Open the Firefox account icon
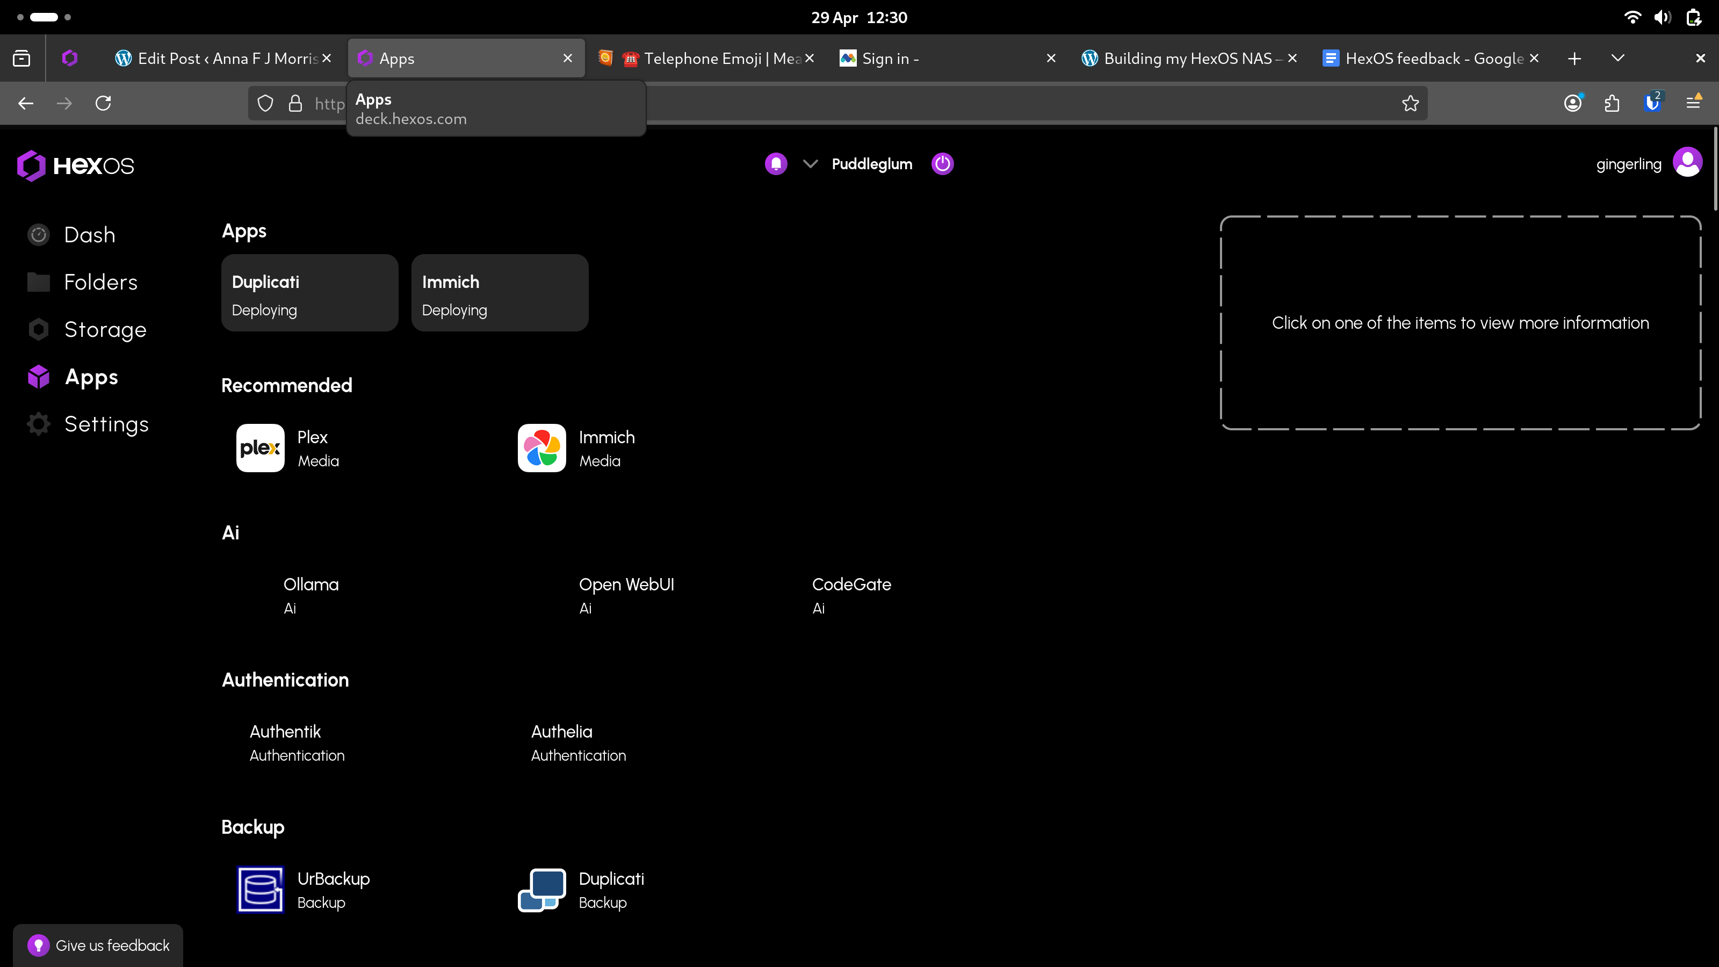1719x967 pixels. coord(1573,103)
